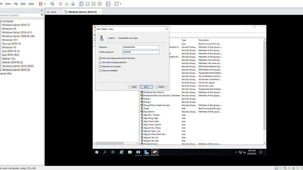Select Windows 10.1 in the library
Viewport: 303px width, 170px height.
click(x=10, y=40)
